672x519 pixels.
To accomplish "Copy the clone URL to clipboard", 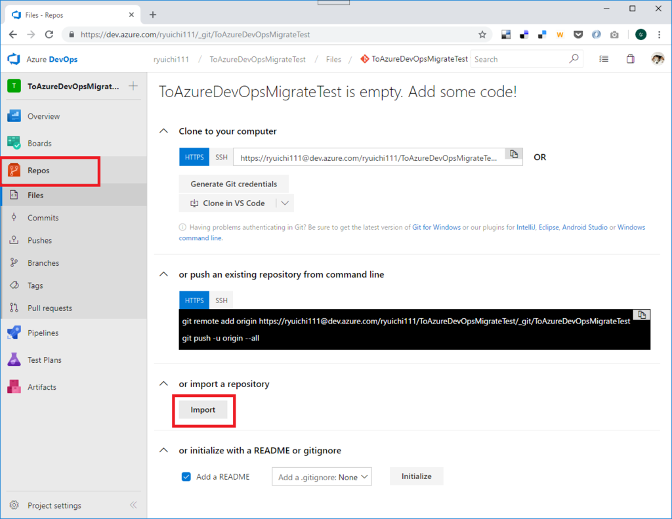I will click(x=514, y=154).
